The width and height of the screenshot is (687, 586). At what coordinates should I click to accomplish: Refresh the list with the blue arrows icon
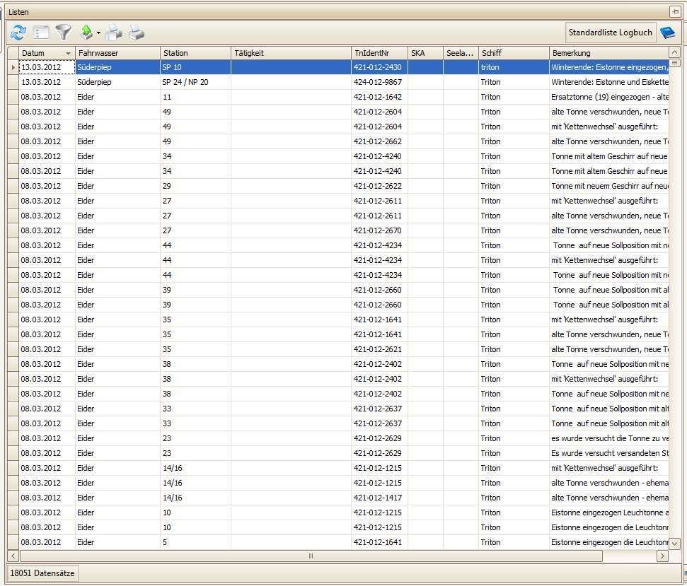click(18, 33)
